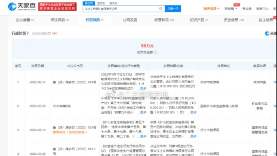Click document icon for 煤安罚 011-1号

tap(54, 149)
